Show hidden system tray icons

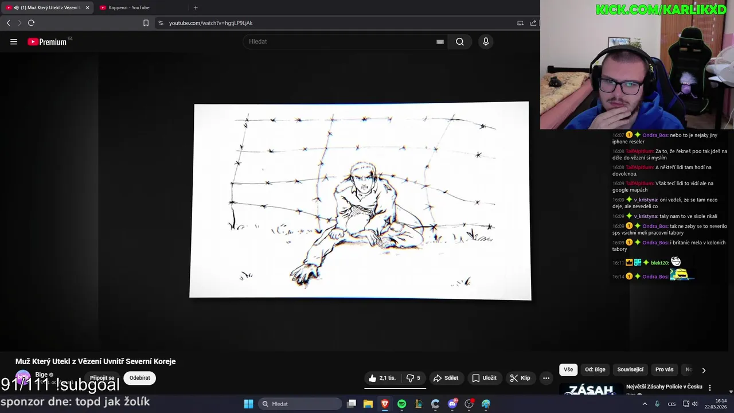(645, 404)
